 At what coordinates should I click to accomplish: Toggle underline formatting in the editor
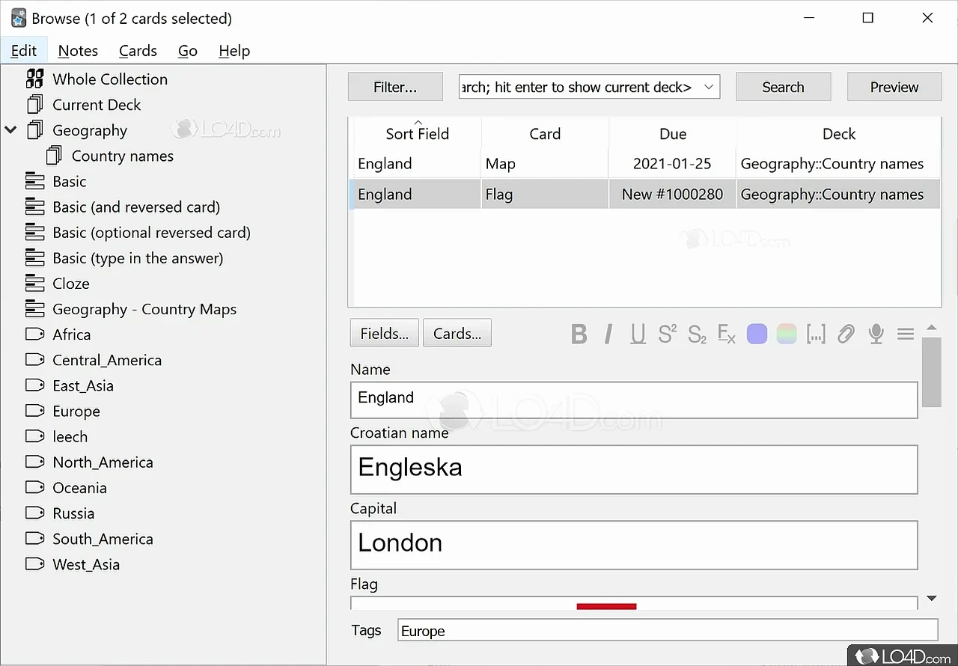point(638,334)
